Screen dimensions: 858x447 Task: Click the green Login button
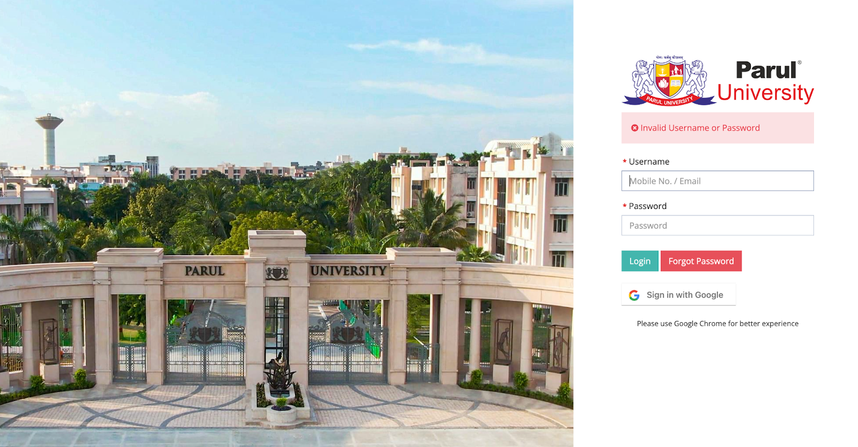(x=640, y=261)
